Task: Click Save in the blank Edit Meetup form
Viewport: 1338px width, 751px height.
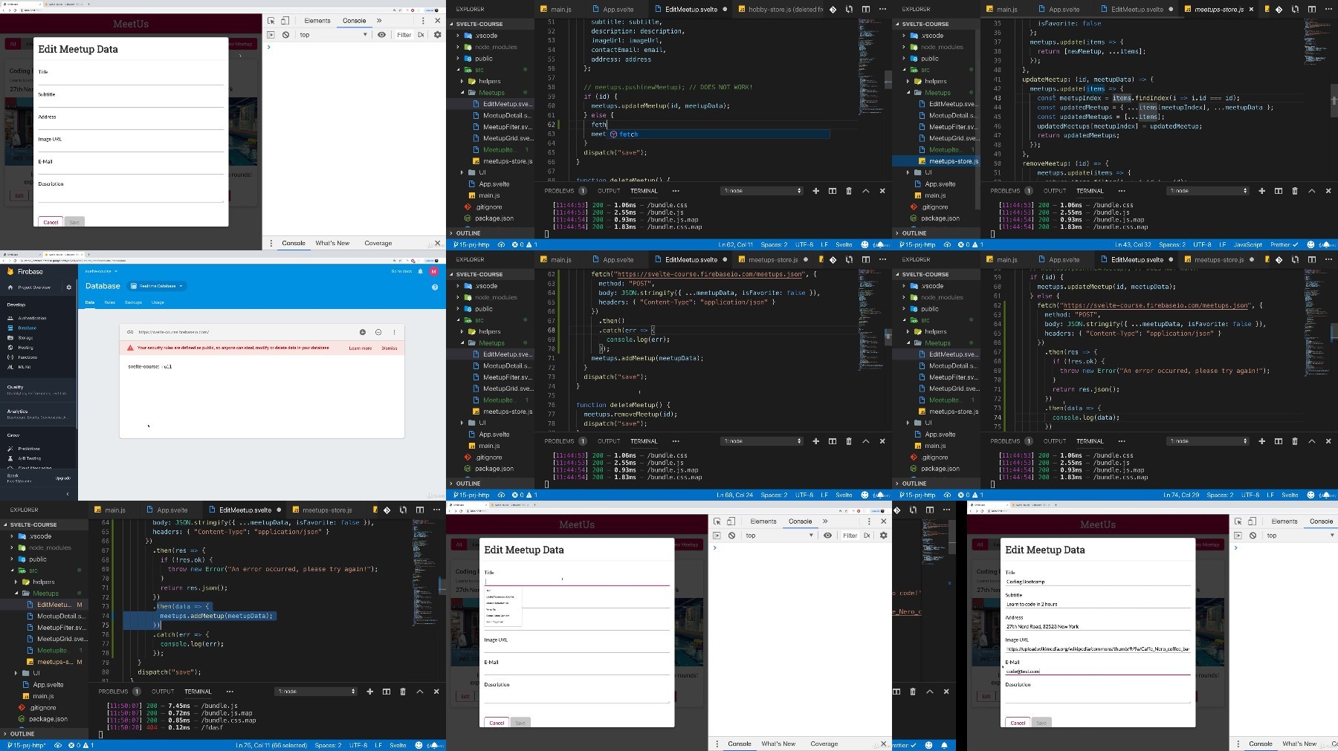Action: pos(74,222)
